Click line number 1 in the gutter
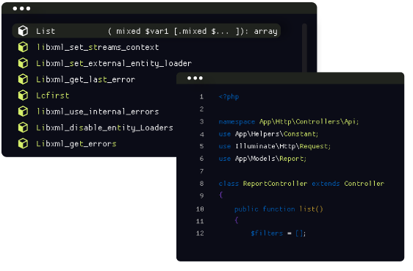Image resolution: width=413 pixels, height=271 pixels. pyautogui.click(x=201, y=97)
